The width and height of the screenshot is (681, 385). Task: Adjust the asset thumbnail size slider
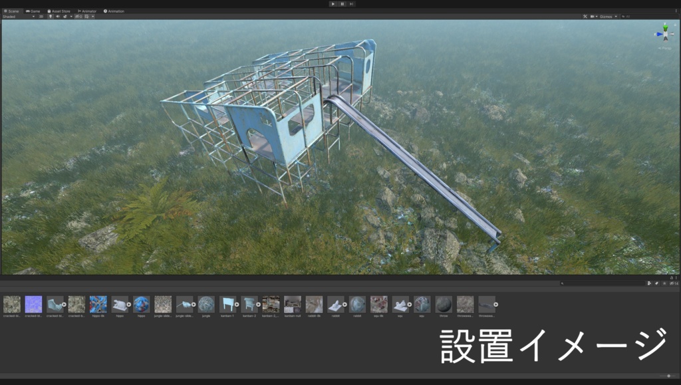coord(669,376)
